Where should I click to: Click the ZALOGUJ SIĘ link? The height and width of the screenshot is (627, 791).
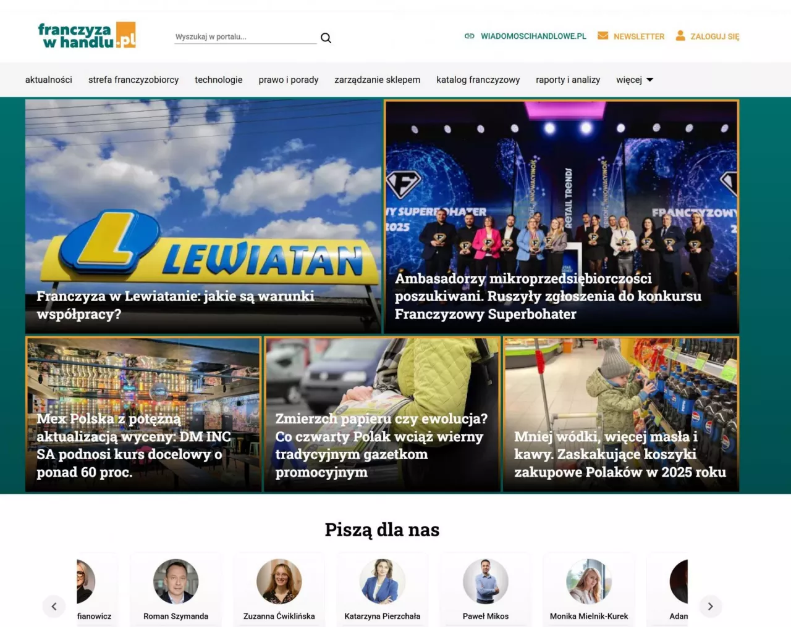714,36
